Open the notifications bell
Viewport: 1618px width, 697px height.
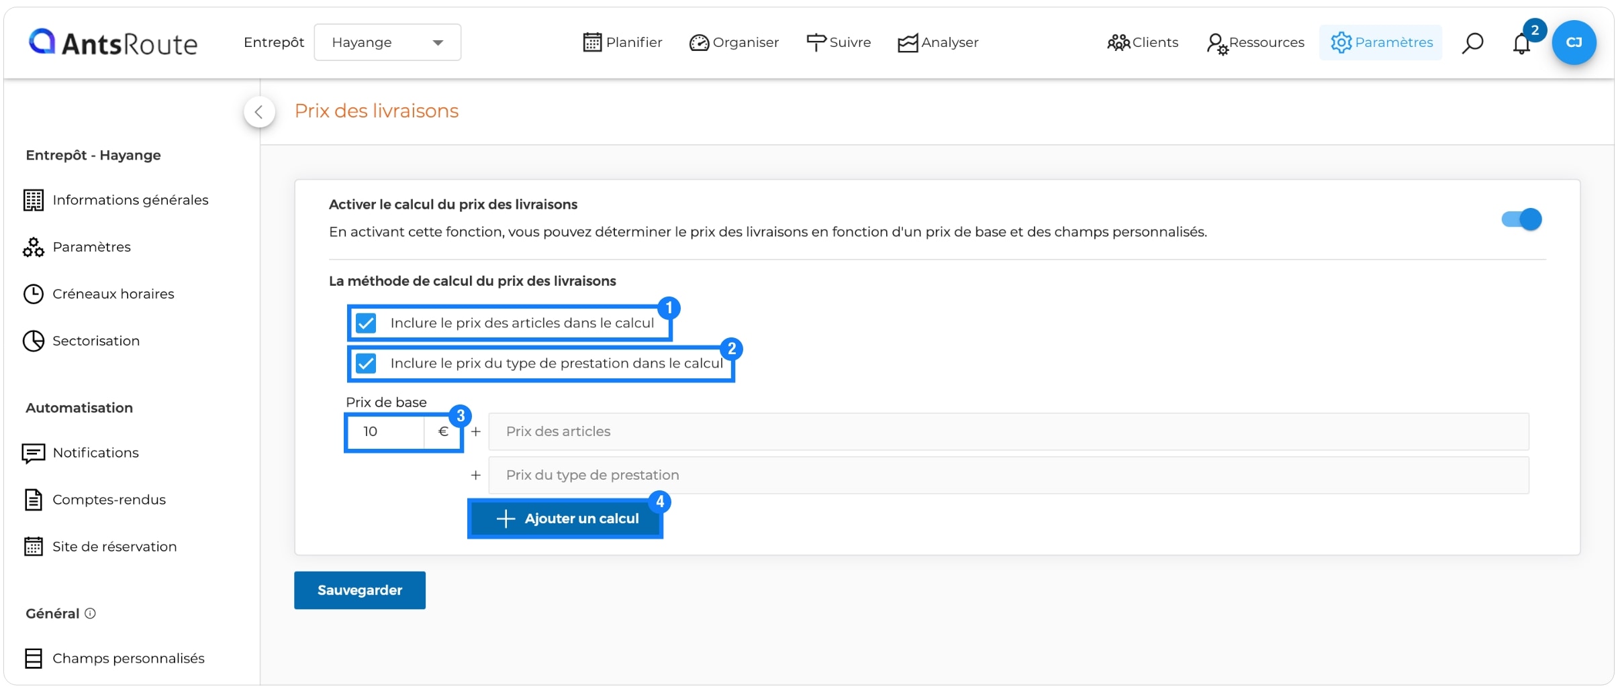(1521, 44)
